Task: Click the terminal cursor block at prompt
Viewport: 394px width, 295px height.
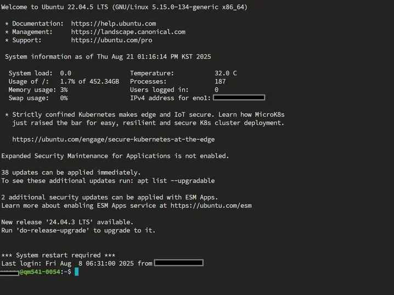Action: coord(77,271)
